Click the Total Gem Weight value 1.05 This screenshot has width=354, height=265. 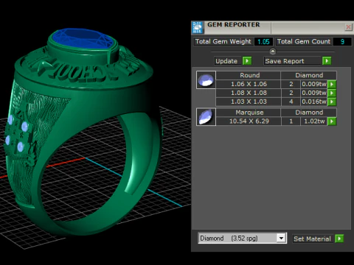pos(263,42)
